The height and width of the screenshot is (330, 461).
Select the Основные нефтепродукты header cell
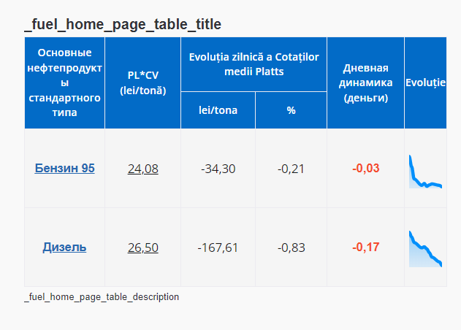(64, 82)
